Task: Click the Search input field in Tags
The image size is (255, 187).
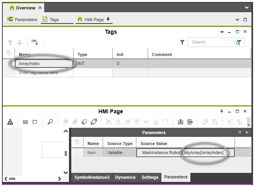Action: tap(212, 42)
